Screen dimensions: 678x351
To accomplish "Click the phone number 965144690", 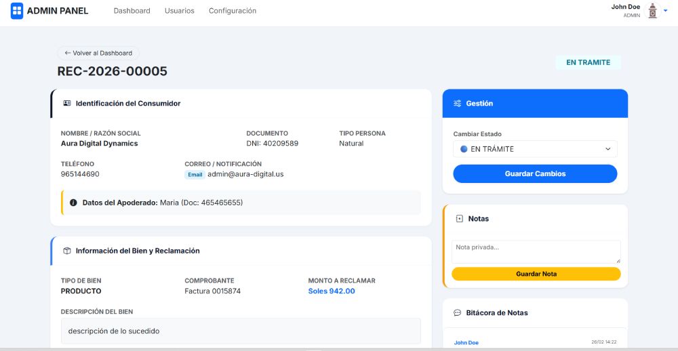I will pyautogui.click(x=80, y=174).
